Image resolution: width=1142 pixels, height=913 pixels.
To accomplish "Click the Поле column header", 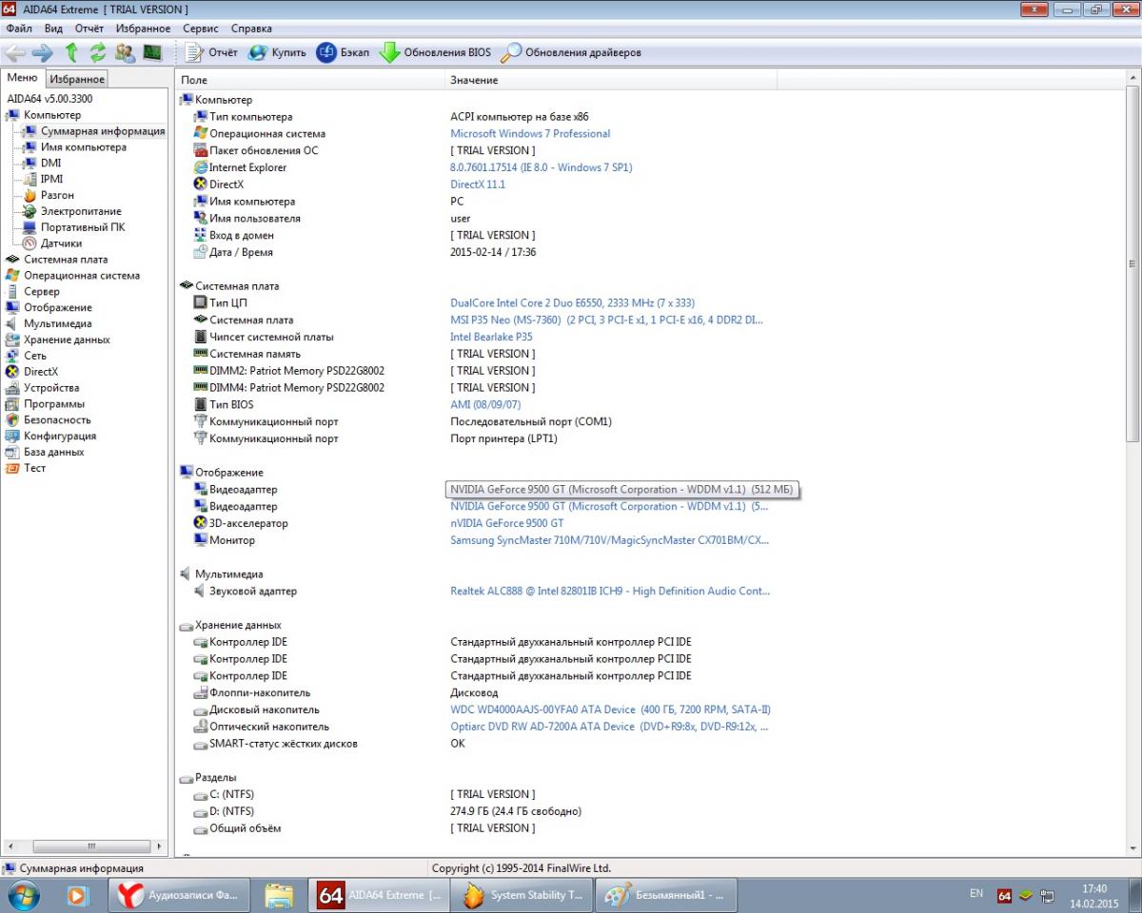I will [310, 80].
